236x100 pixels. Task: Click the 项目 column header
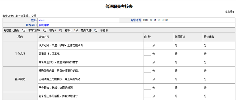pos(20,37)
